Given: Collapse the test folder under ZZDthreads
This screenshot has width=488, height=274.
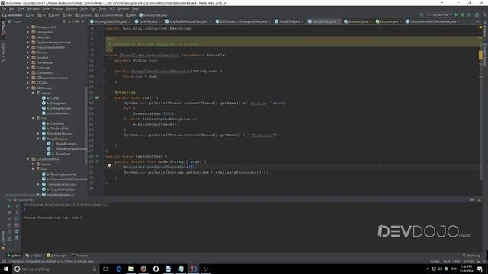Looking at the screenshot, I should point(33,119).
